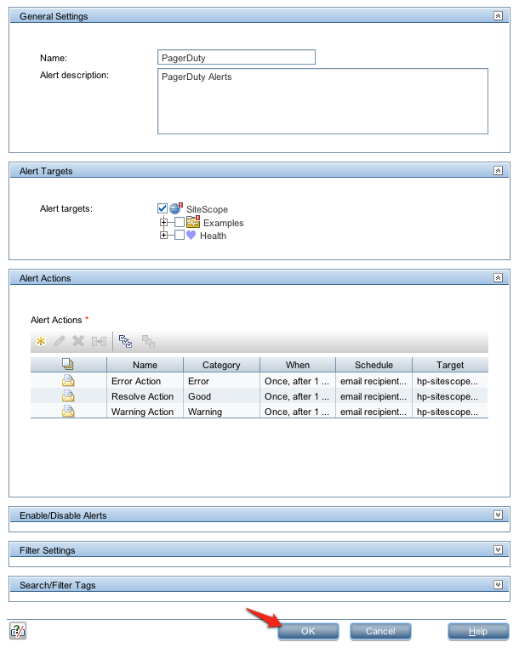Expand the Enable/Disable Alerts panel

click(x=498, y=515)
